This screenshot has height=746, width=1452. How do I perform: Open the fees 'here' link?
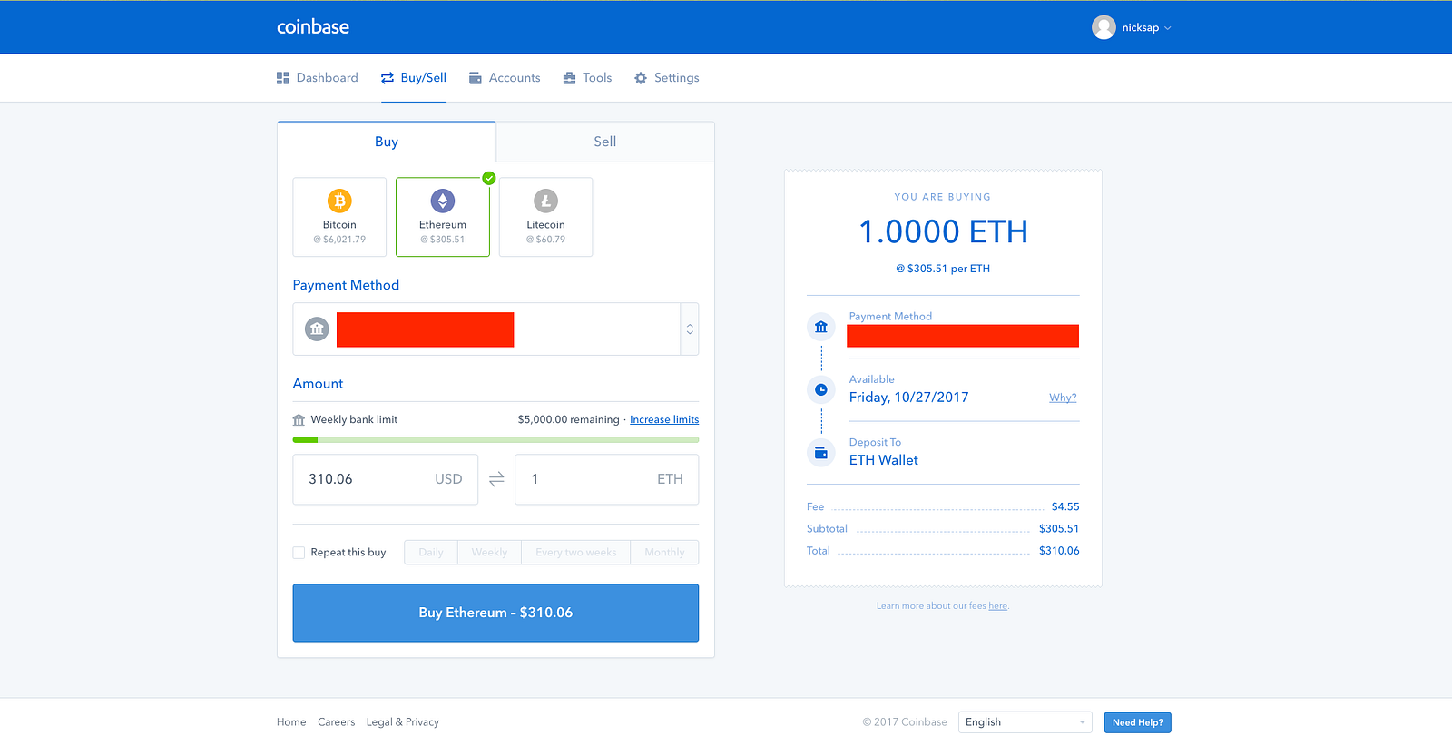click(x=998, y=606)
